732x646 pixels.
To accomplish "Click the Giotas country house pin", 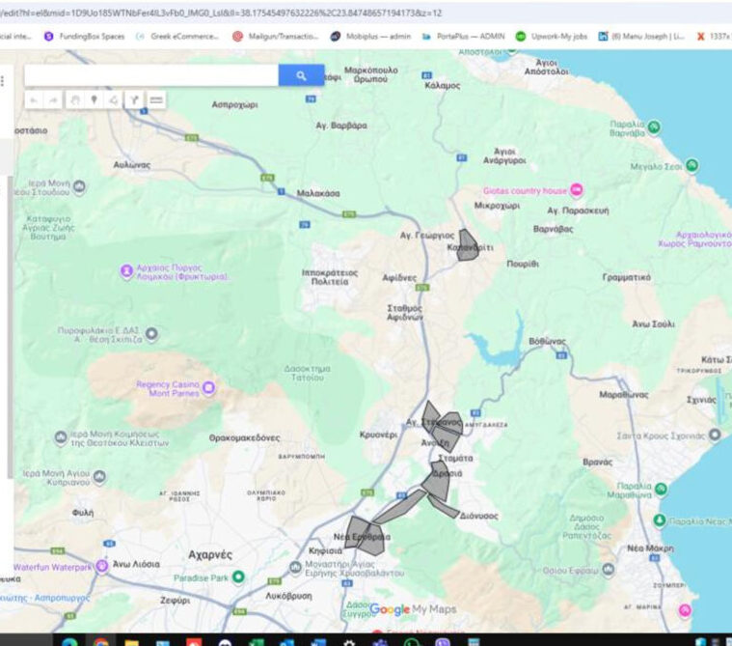I will coord(577,189).
